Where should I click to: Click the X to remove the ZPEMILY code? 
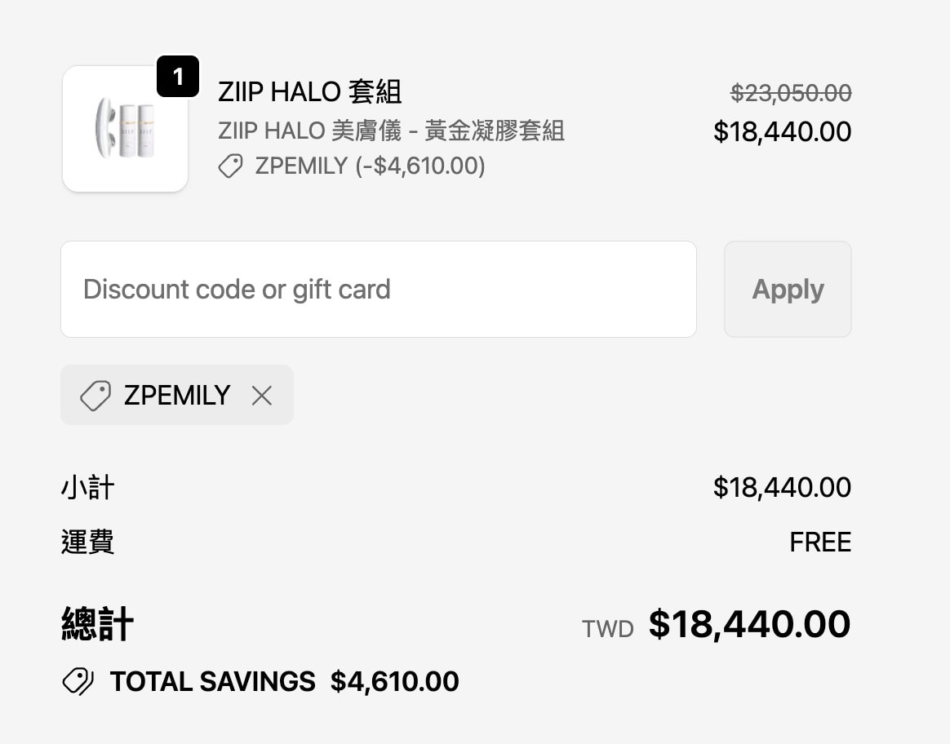pos(261,395)
